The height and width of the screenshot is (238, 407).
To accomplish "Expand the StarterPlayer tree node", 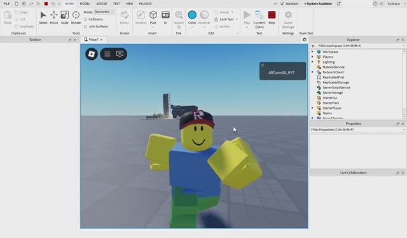I will pos(312,108).
